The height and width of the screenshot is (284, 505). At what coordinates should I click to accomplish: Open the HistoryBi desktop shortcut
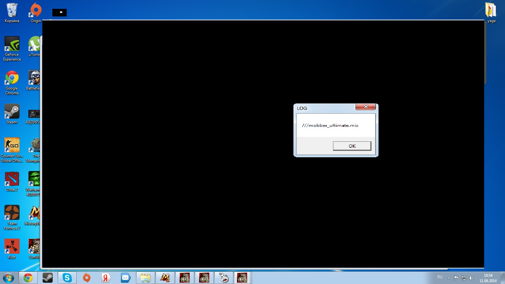pyautogui.click(x=33, y=215)
